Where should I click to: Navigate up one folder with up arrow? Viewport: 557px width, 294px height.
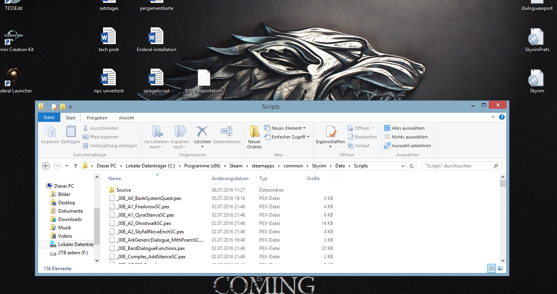[76, 166]
